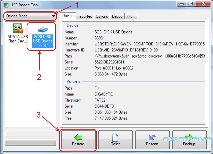Open the Favorites tab
Viewport: 213px width, 154px height.
coord(84,16)
